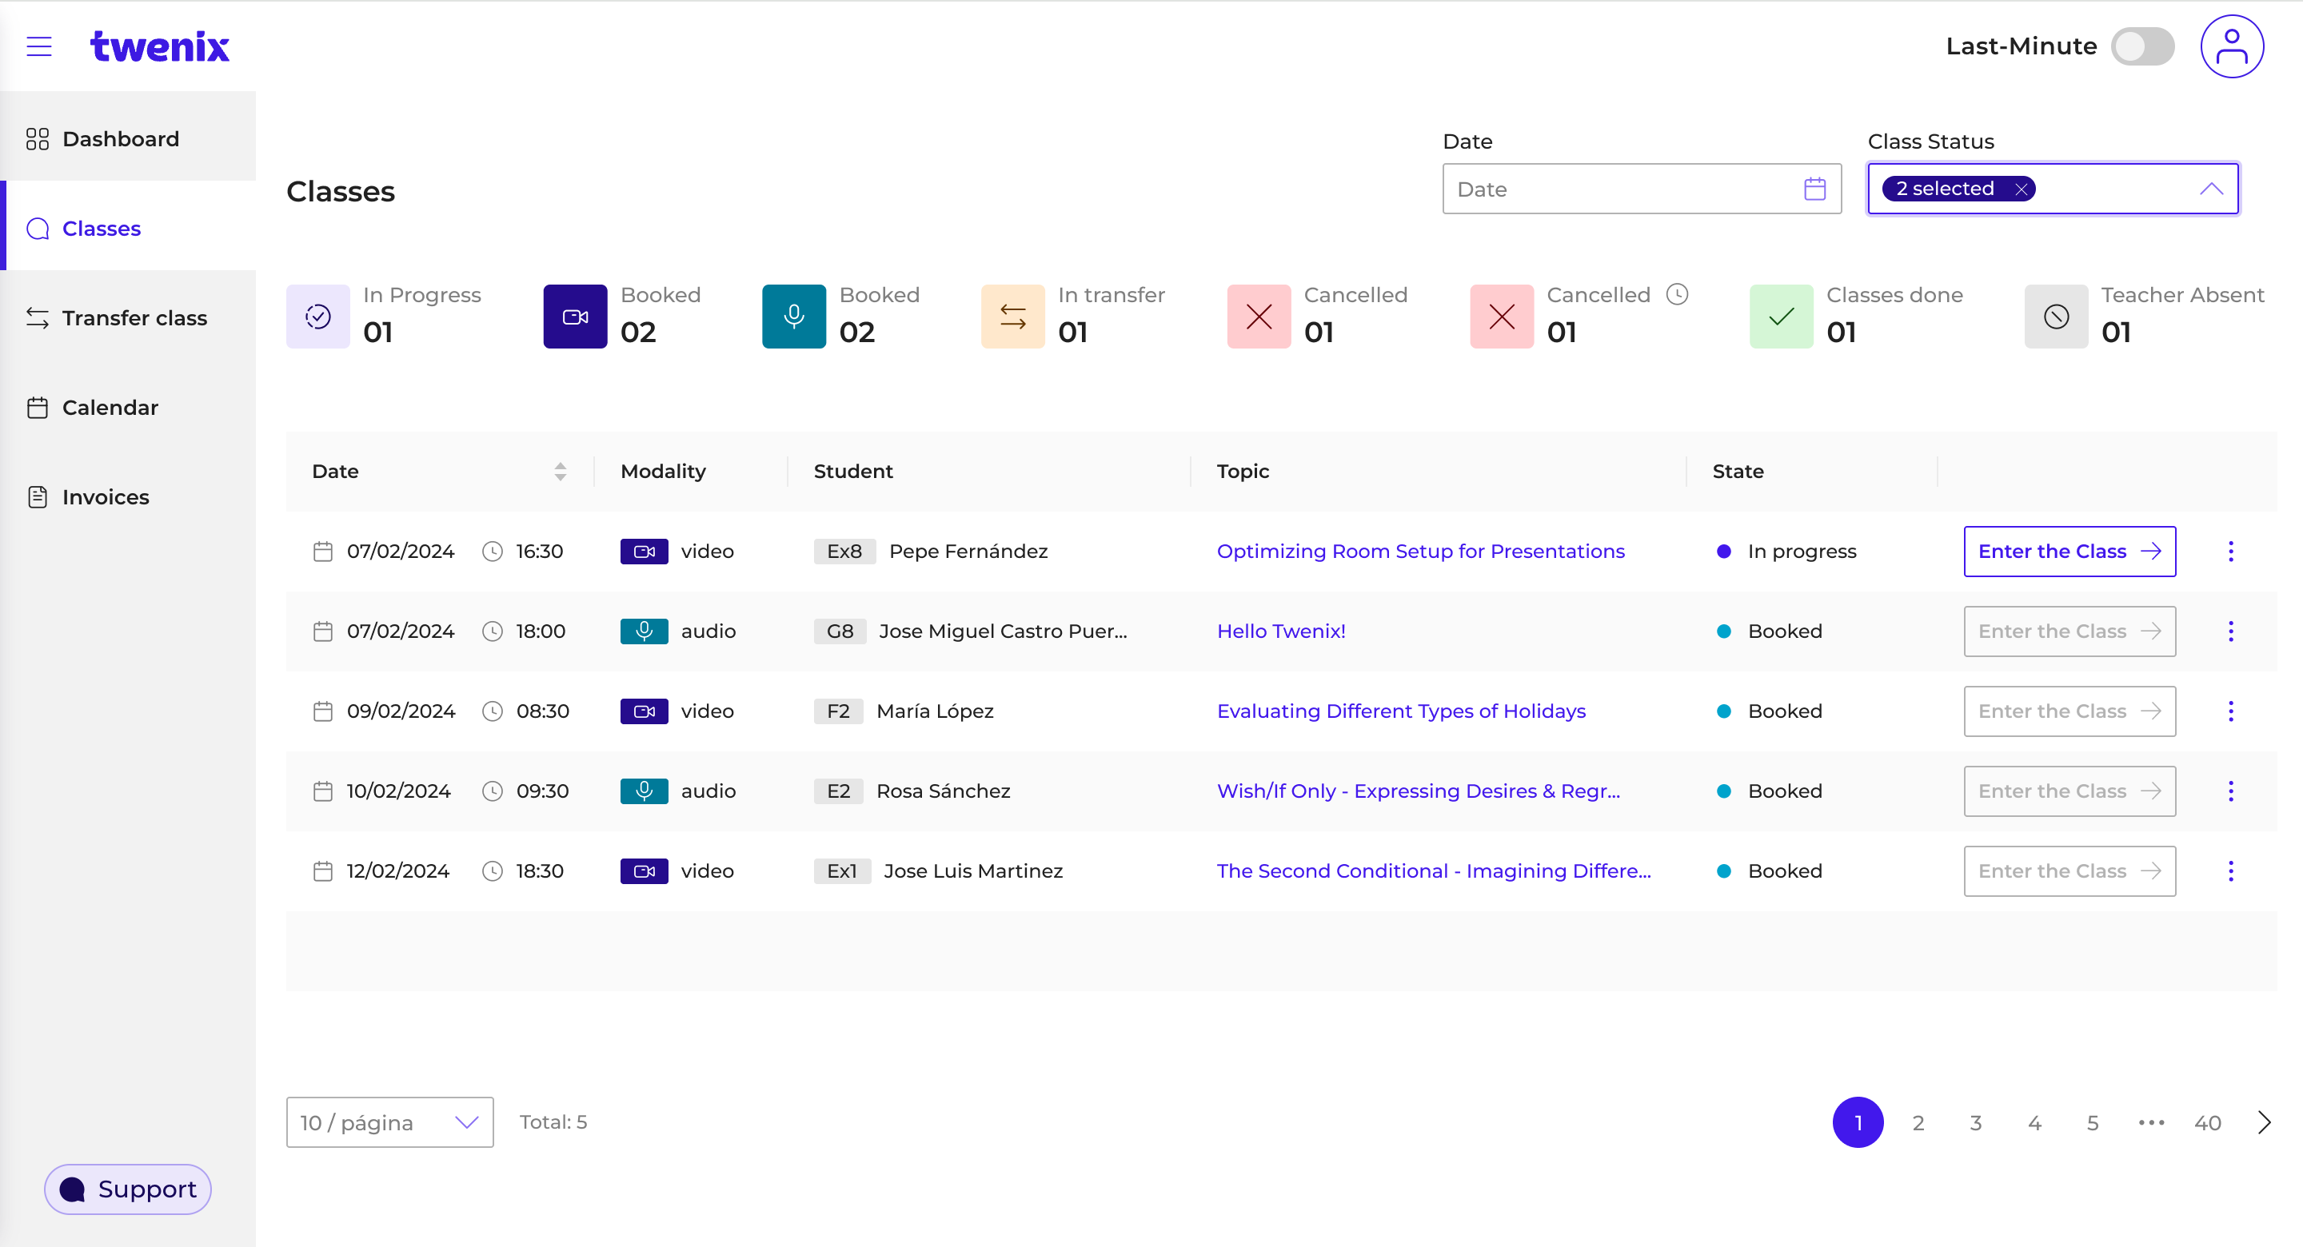The height and width of the screenshot is (1247, 2303).
Task: Click Enter the Class for Jose Luis Martinez
Action: (2070, 871)
